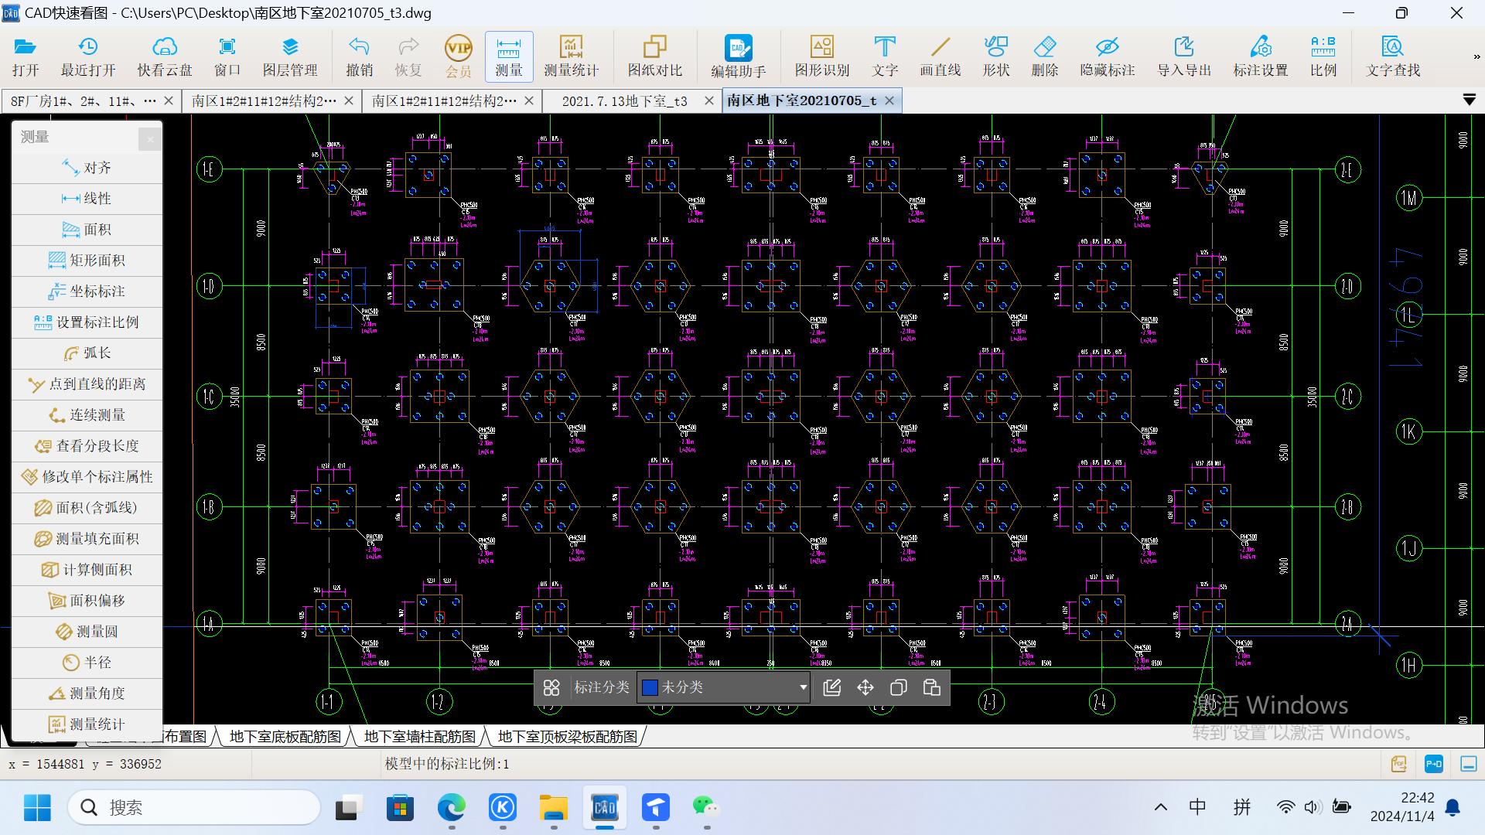Close the 测量 side panel
This screenshot has height=835, width=1485.
pyautogui.click(x=150, y=139)
